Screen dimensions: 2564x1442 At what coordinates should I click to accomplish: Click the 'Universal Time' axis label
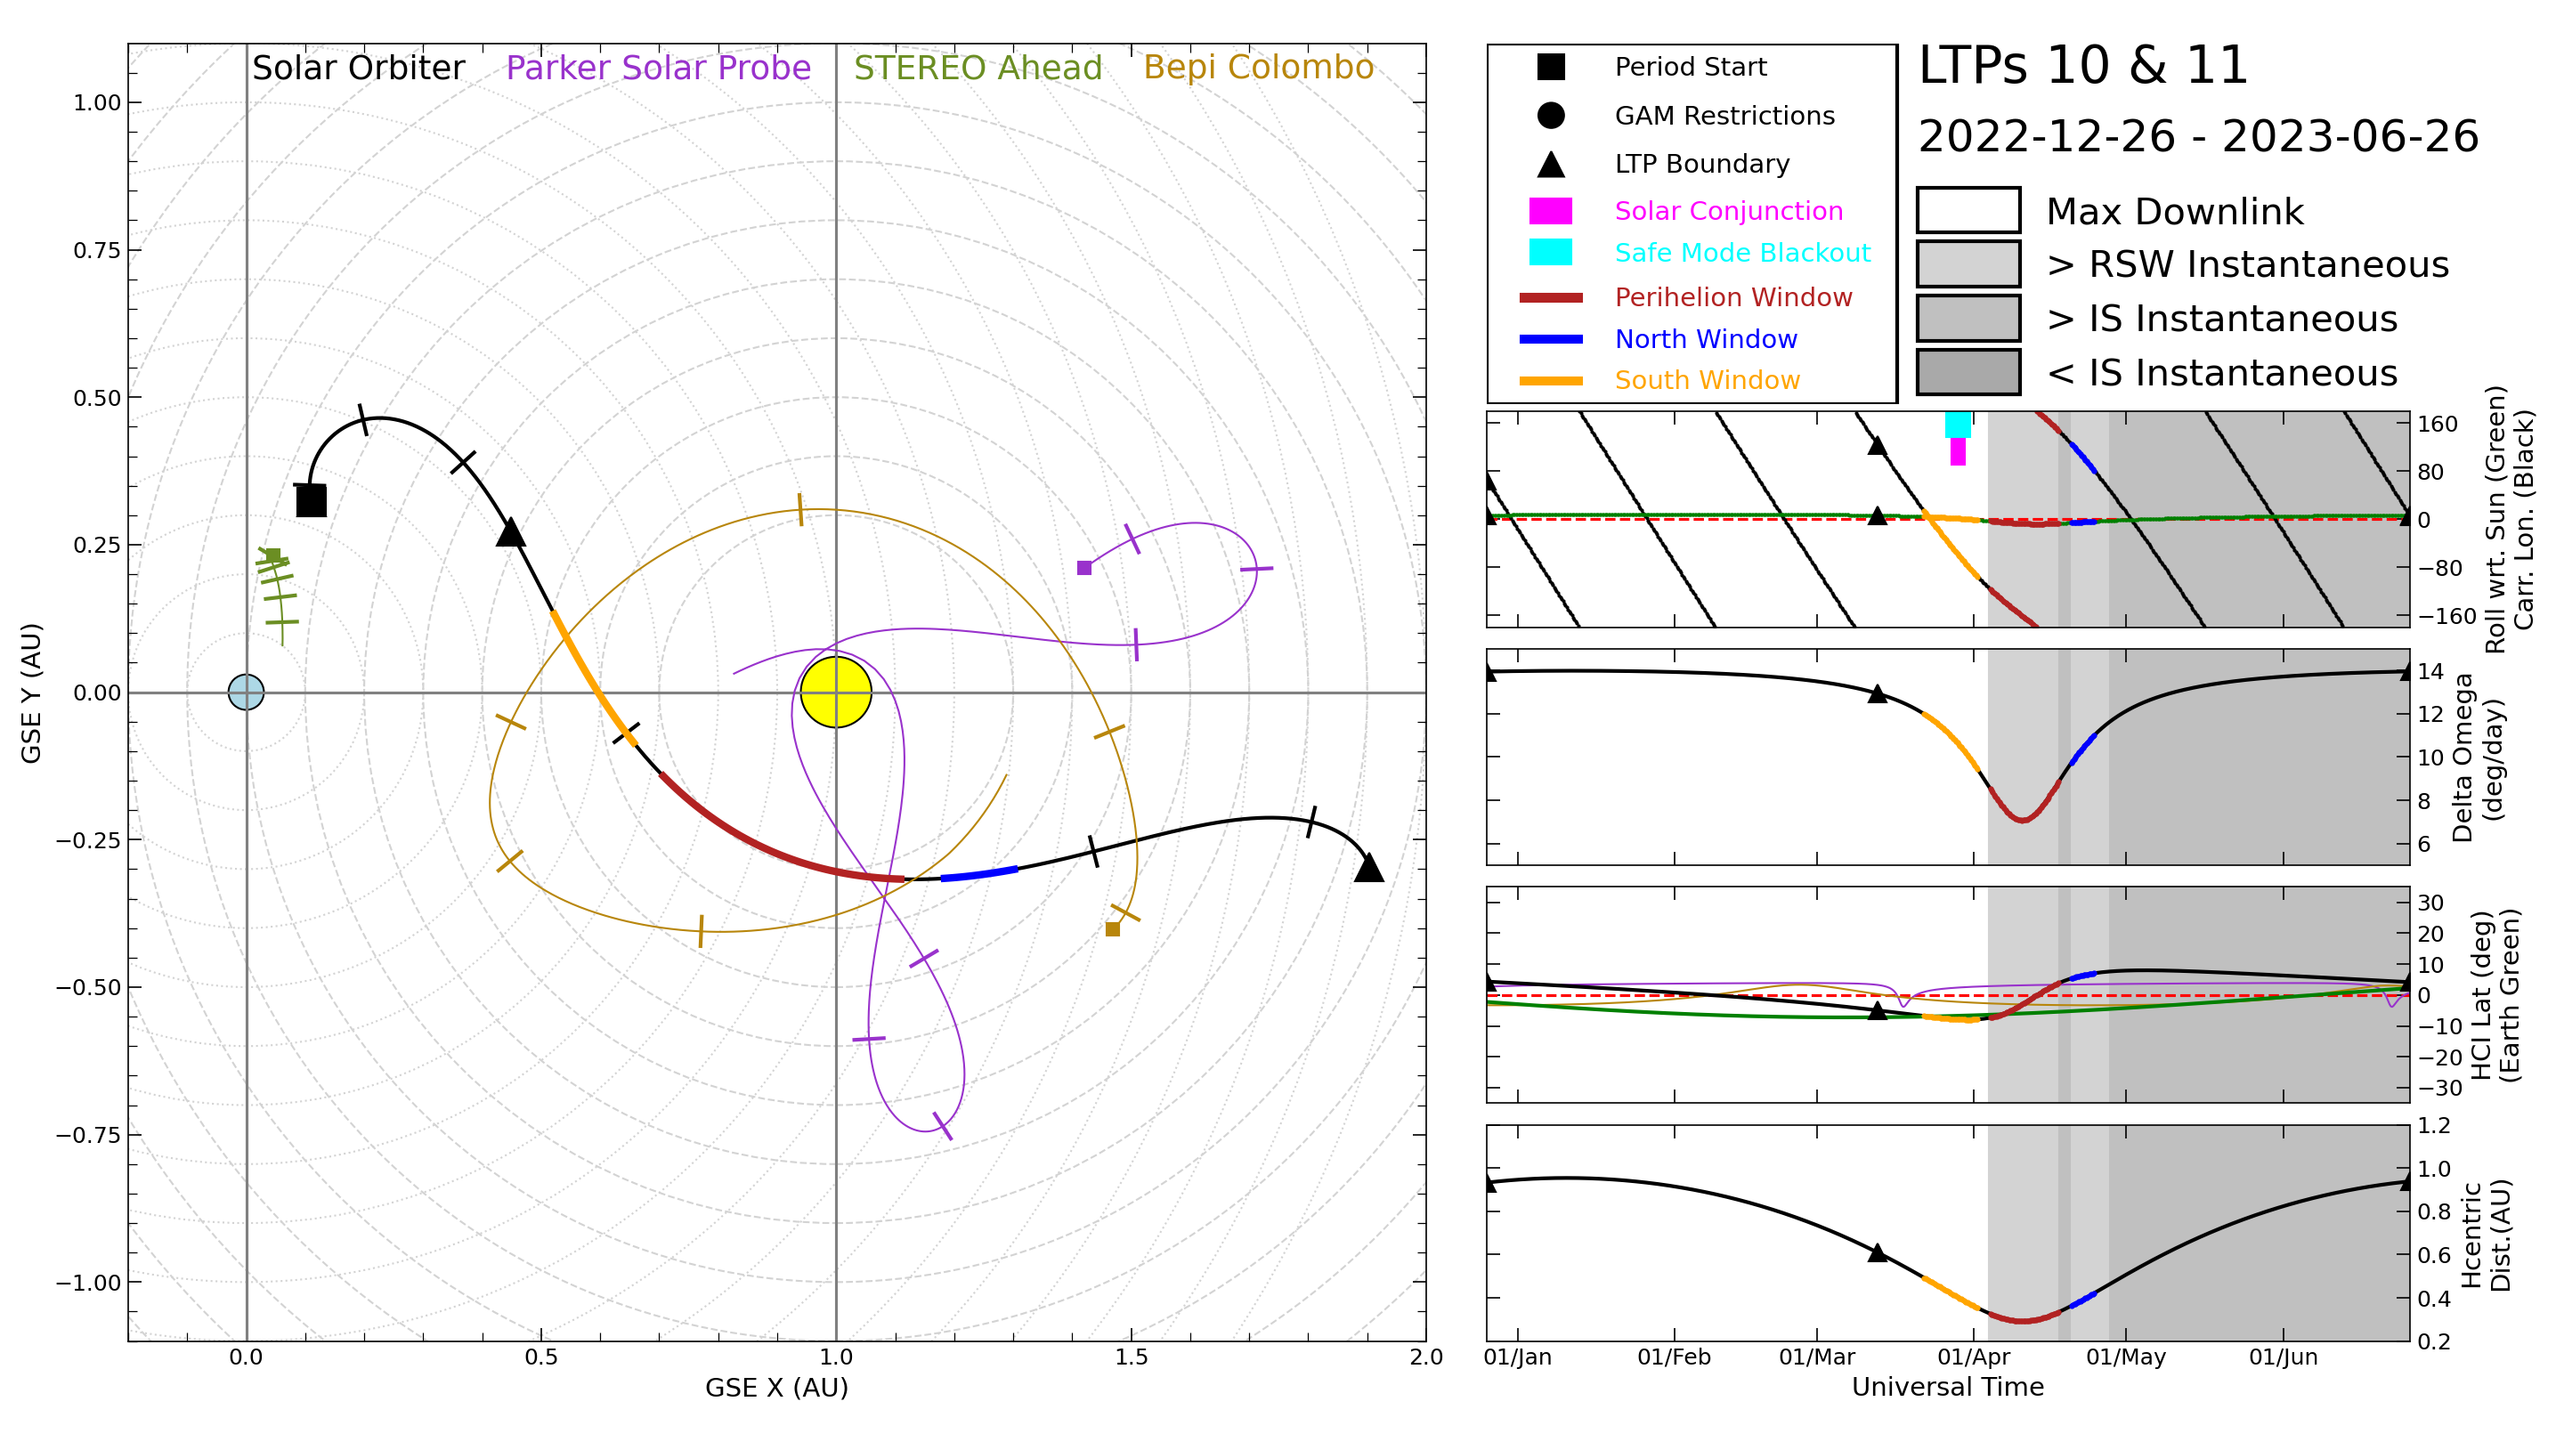click(1947, 1388)
